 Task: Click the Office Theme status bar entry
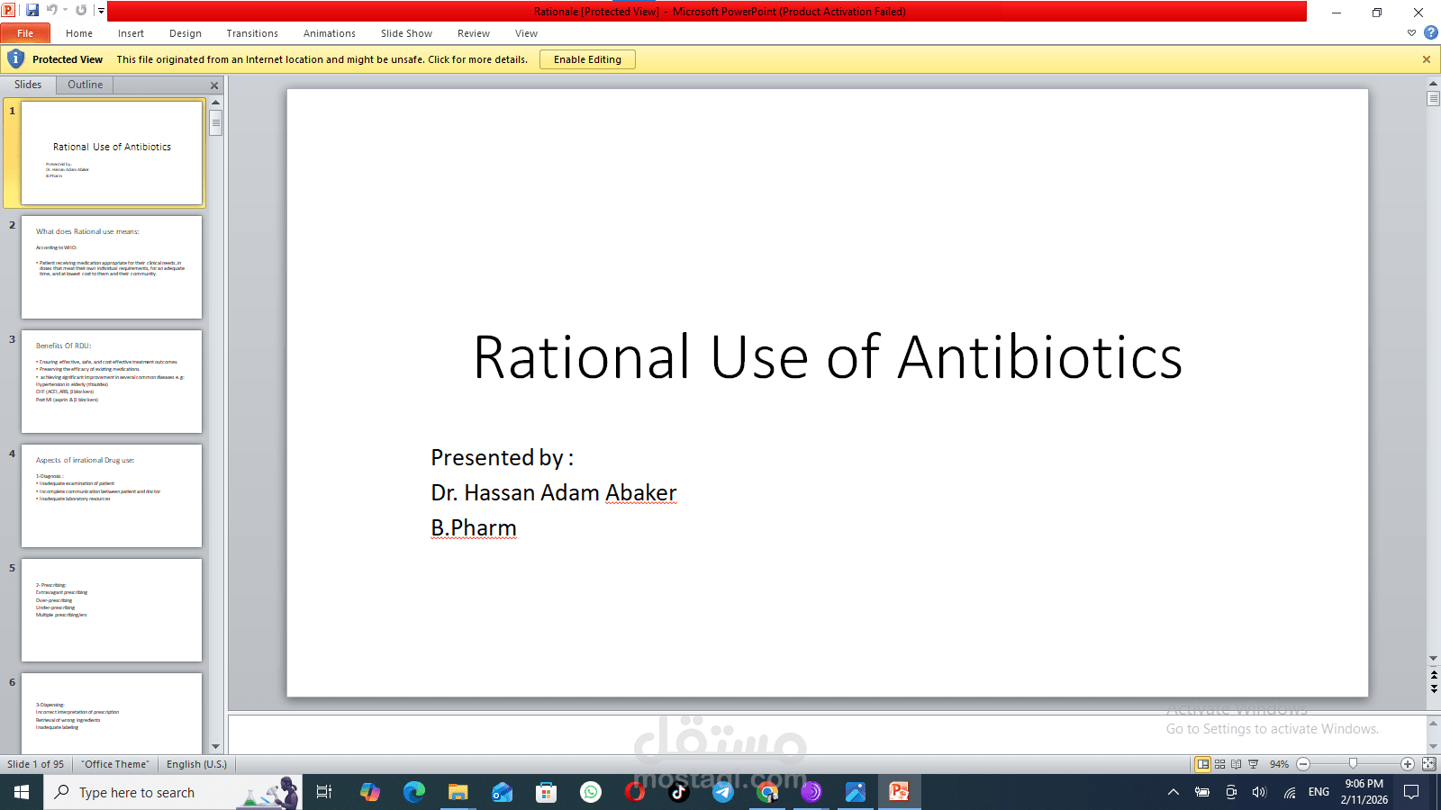pos(115,764)
